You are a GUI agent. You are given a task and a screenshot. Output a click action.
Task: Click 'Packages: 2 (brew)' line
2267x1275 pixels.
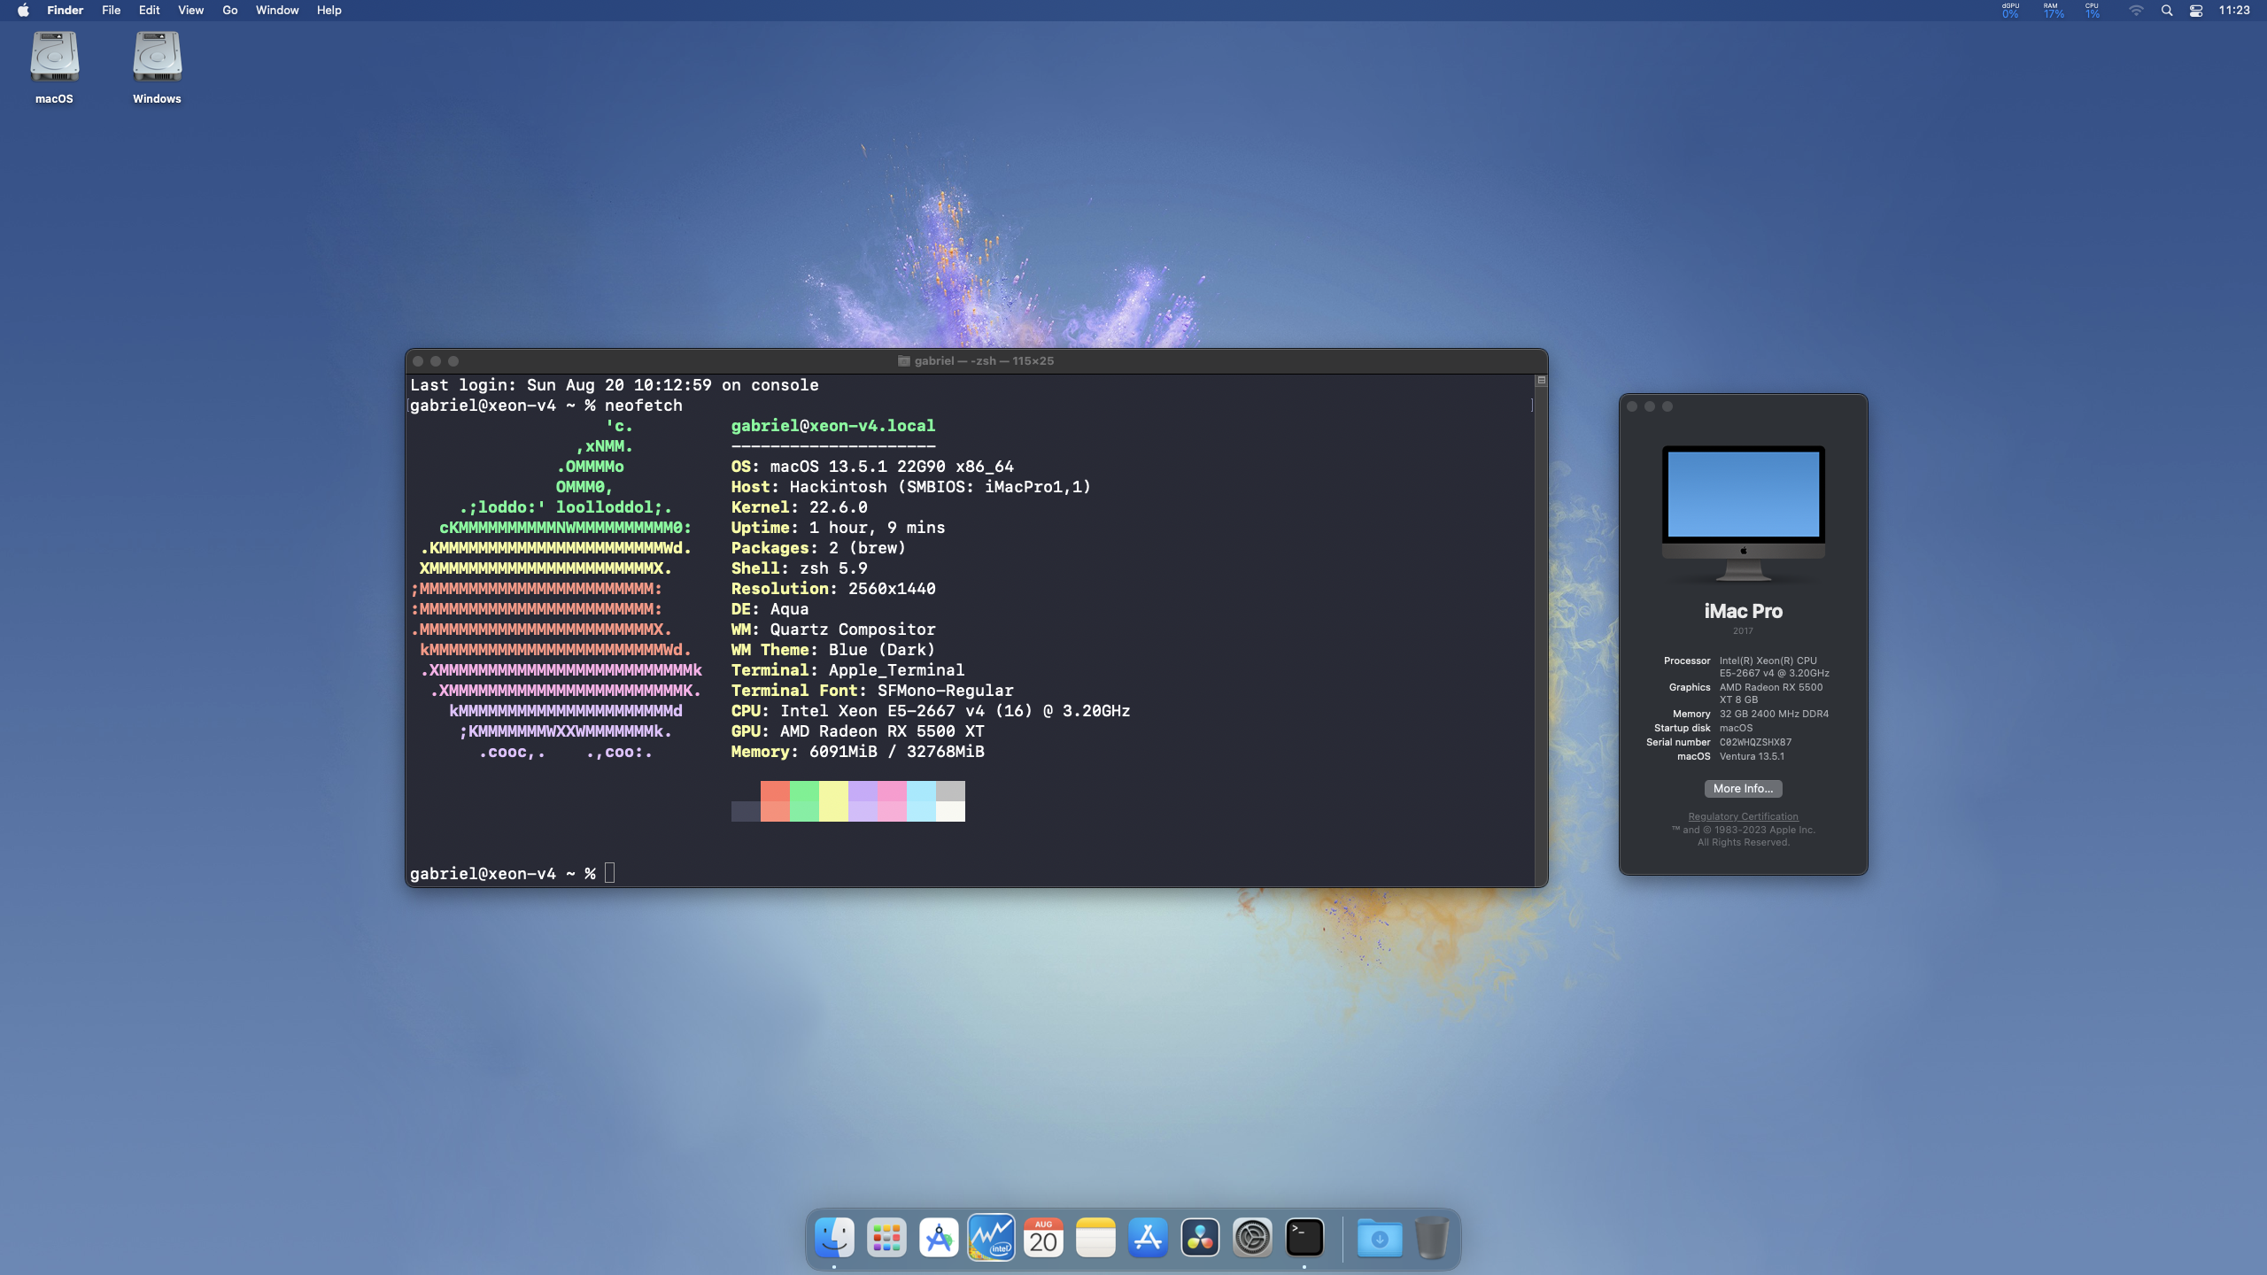(x=818, y=548)
